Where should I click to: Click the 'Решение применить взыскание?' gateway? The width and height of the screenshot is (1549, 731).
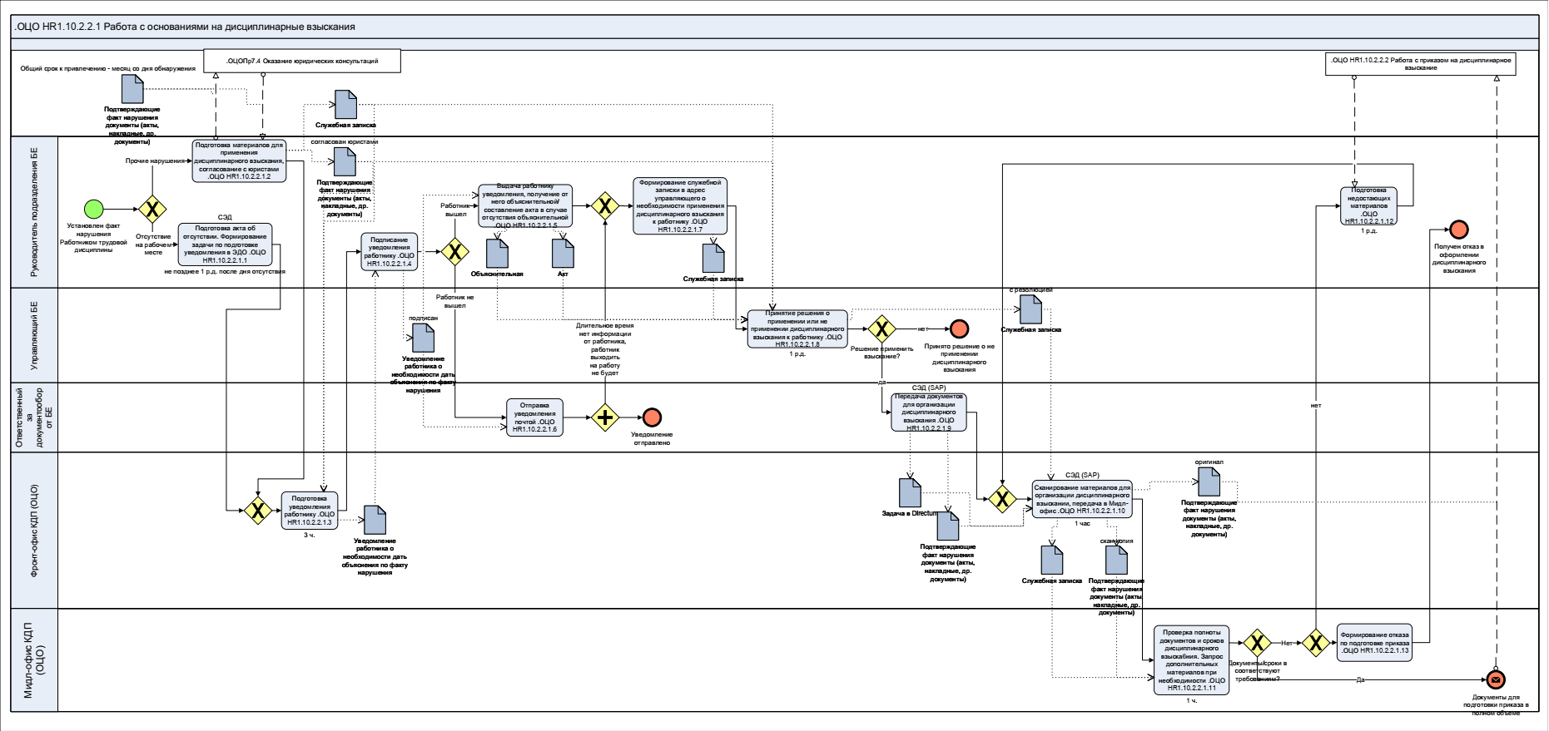[881, 329]
